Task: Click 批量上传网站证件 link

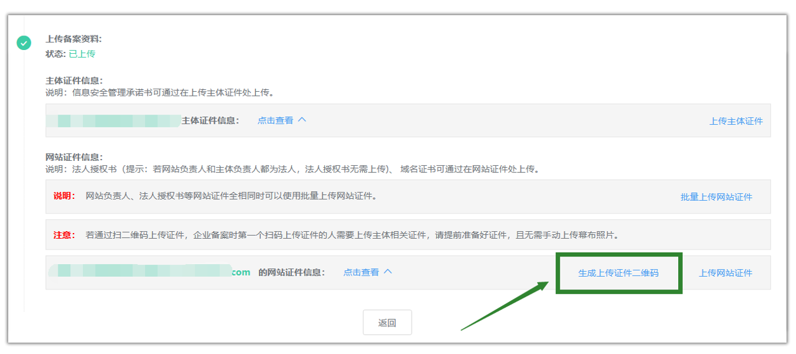Action: [716, 197]
